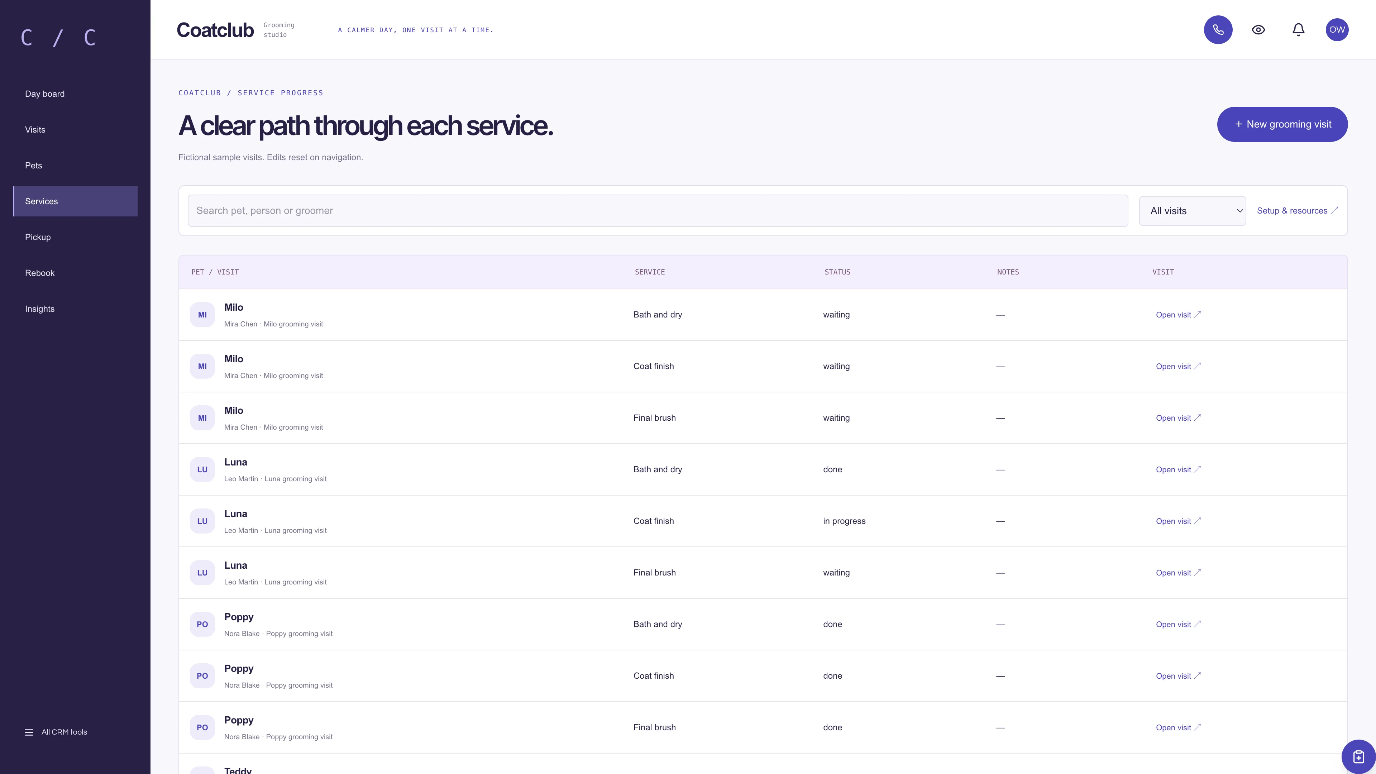The image size is (1376, 774).
Task: Open the All CRM tools hamburger menu
Action: click(x=56, y=732)
